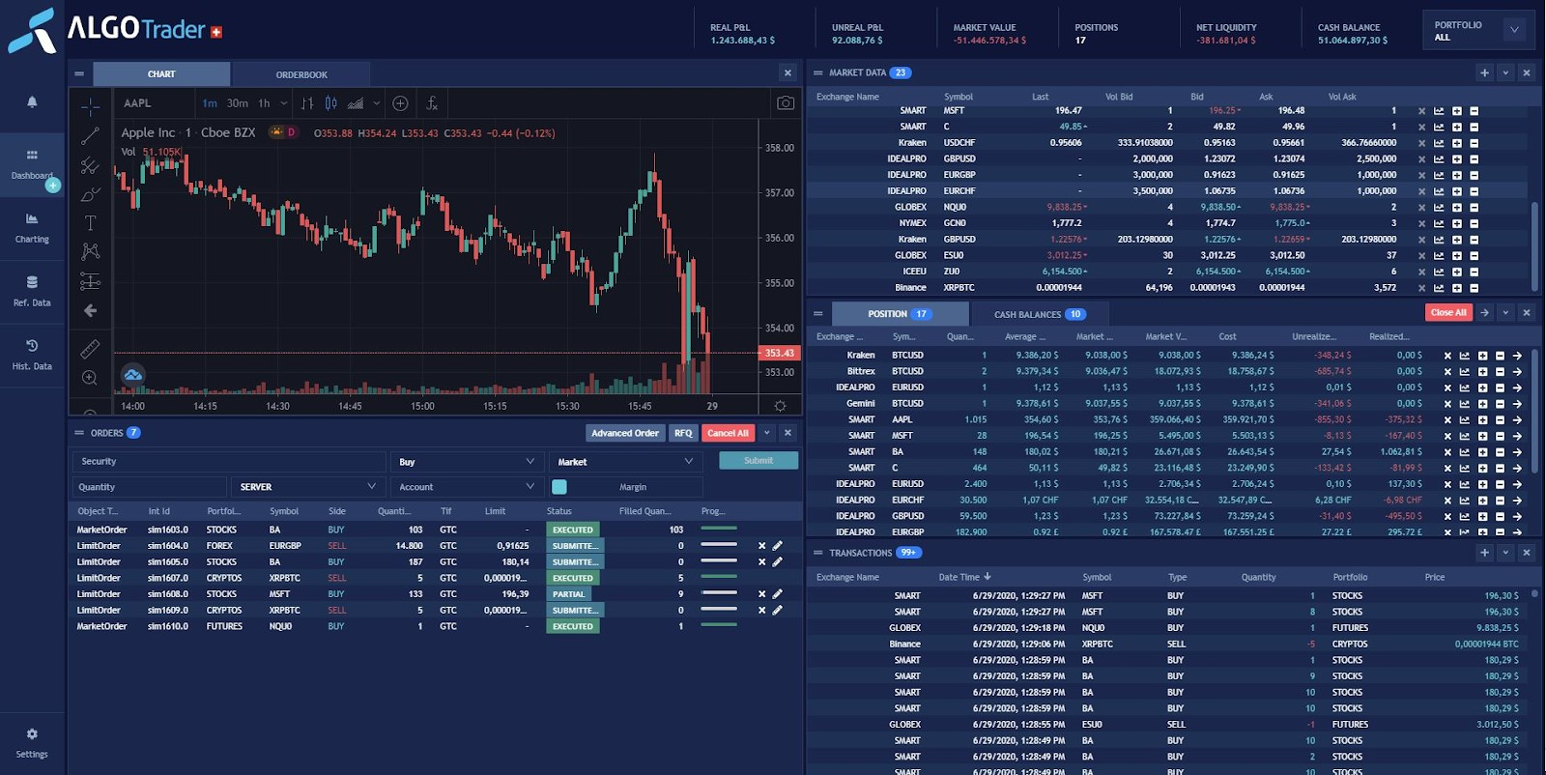Open the fx indicators menu
This screenshot has width=1546, height=775.
[432, 103]
